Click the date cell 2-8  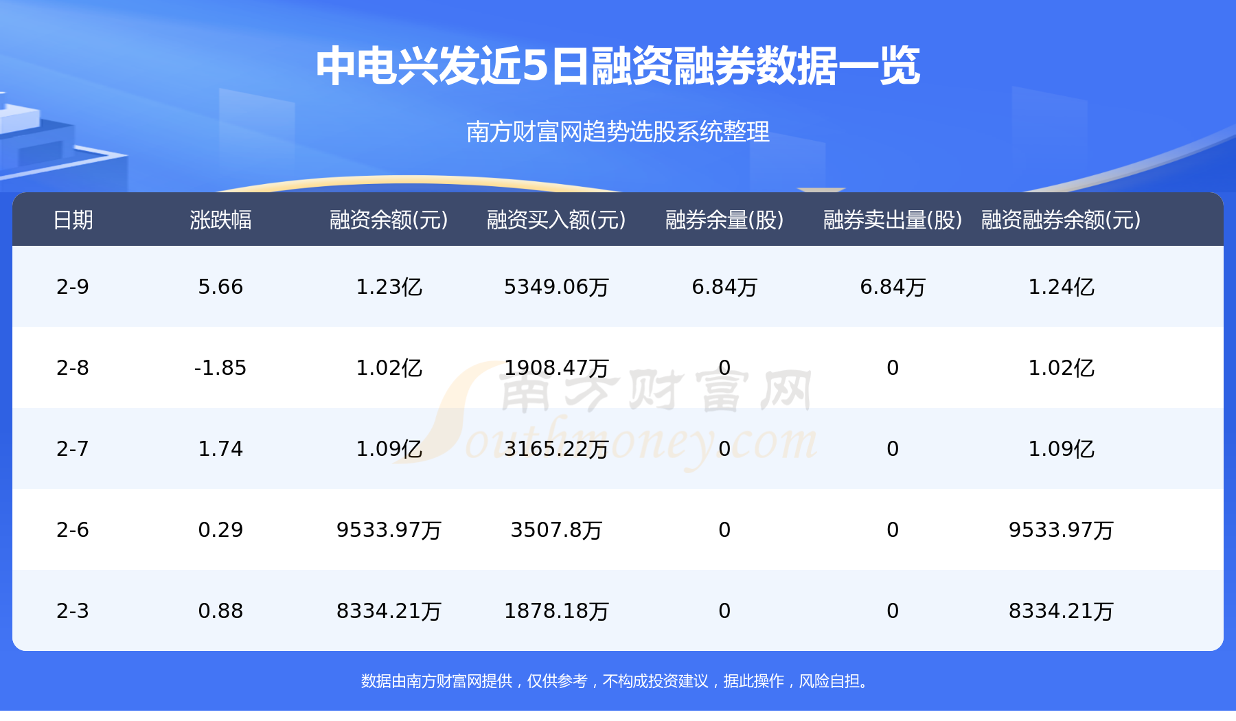click(73, 367)
